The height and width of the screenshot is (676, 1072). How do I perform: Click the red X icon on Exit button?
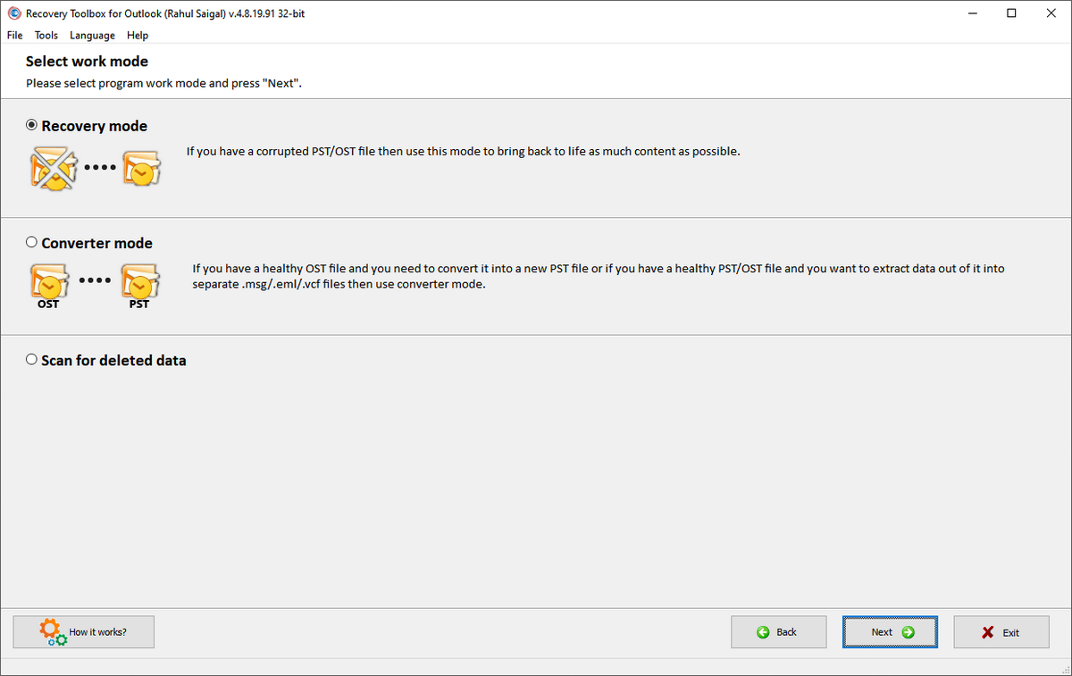click(987, 631)
